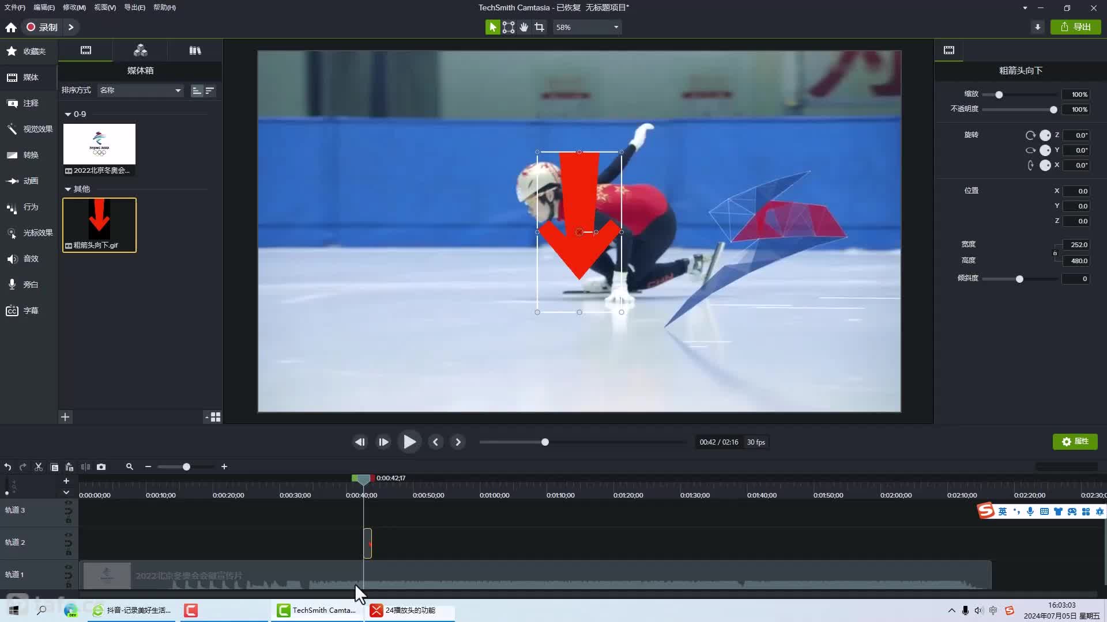Adjust the 倾斜度 skew slider
The width and height of the screenshot is (1107, 622).
point(1019,279)
